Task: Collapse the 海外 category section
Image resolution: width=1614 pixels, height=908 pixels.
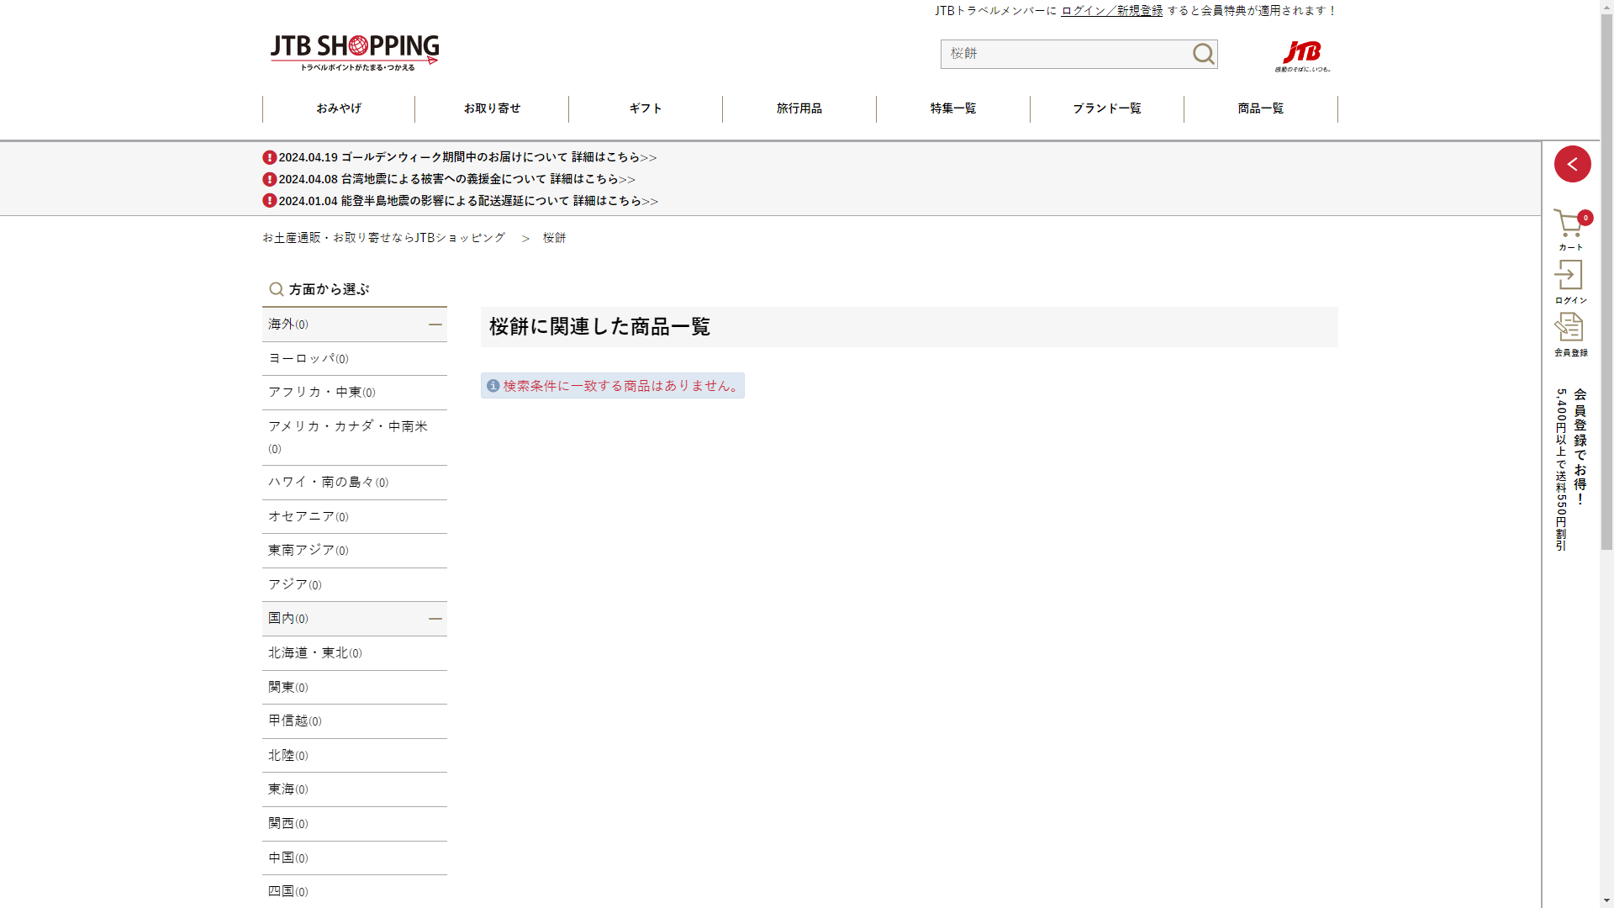Action: [435, 325]
